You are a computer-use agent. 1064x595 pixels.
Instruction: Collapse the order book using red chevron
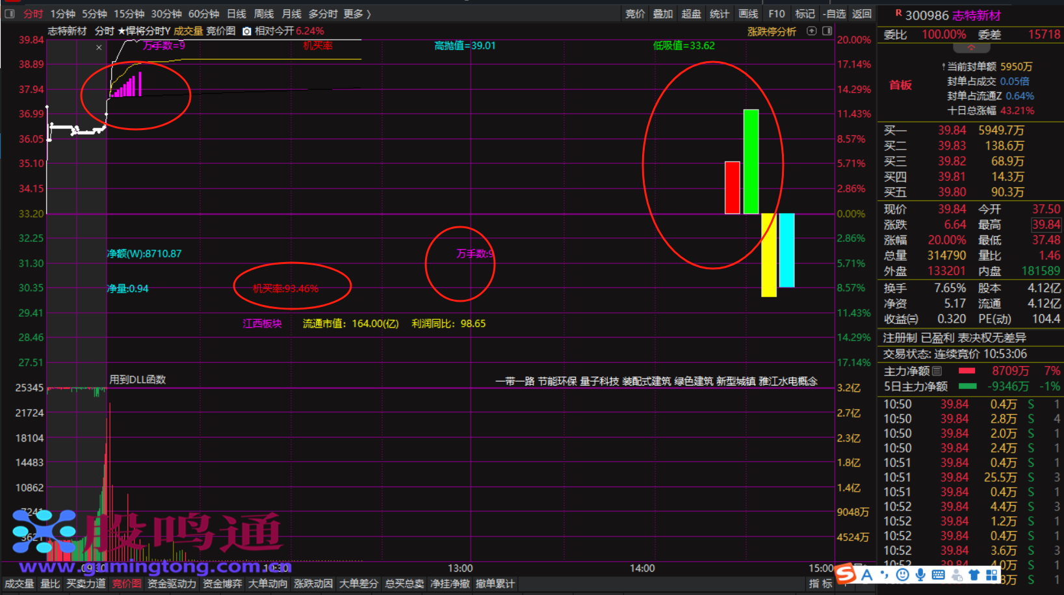(971, 48)
